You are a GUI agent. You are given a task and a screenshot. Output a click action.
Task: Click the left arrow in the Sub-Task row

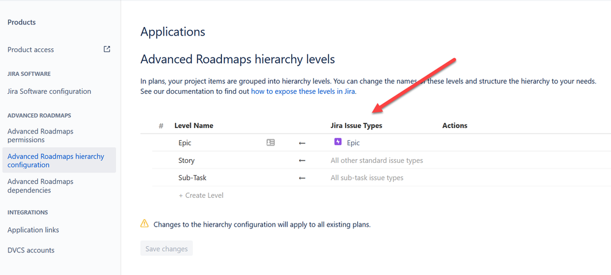coord(302,178)
